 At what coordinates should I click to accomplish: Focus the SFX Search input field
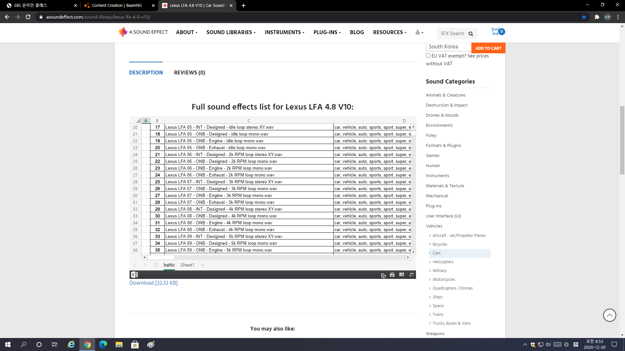(x=453, y=33)
